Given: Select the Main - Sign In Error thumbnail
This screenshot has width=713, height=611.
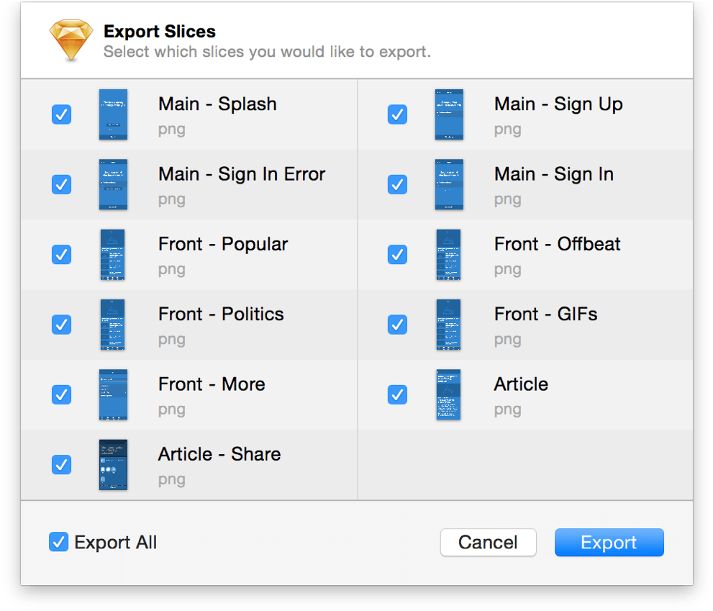Looking at the screenshot, I should (x=113, y=185).
